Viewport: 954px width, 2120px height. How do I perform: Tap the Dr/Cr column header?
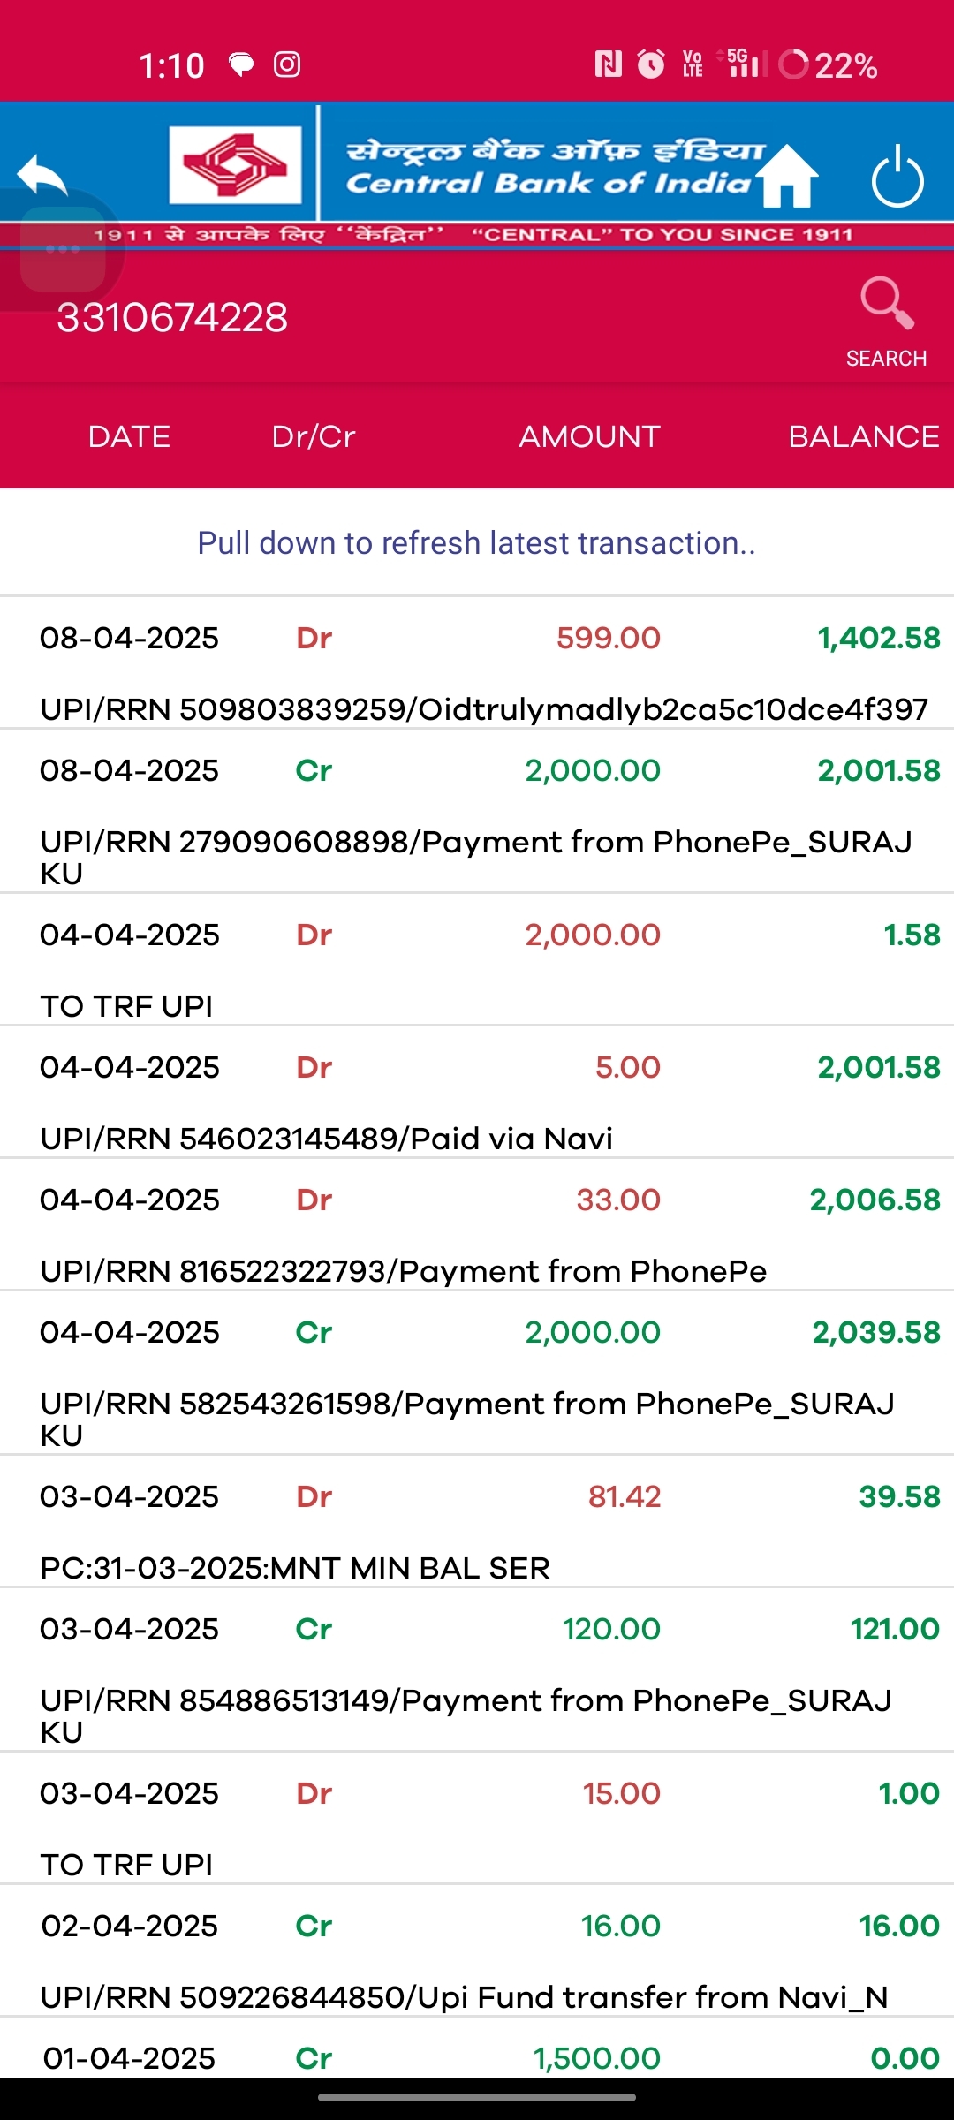click(x=314, y=436)
